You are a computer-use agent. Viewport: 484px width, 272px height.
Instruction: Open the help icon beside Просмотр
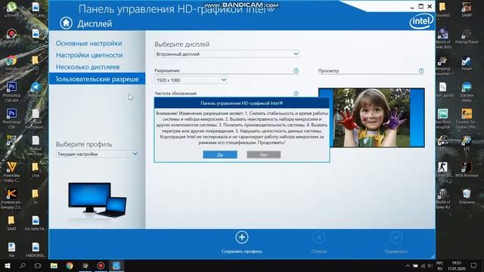(x=421, y=70)
